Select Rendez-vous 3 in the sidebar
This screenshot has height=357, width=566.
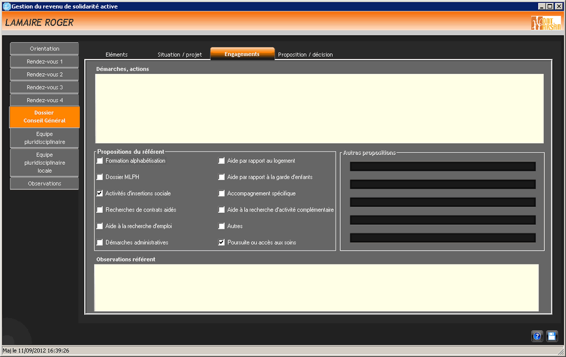tap(45, 88)
